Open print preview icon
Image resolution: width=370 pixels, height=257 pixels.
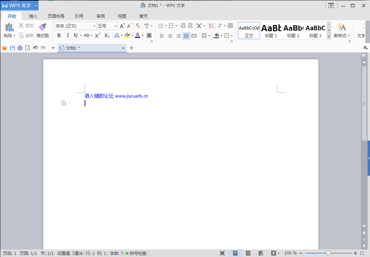click(x=28, y=48)
